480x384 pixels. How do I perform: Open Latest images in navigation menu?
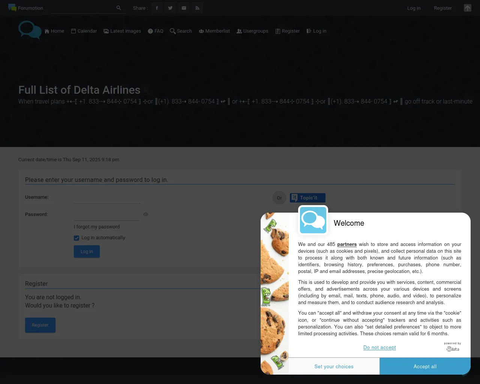coord(122,31)
